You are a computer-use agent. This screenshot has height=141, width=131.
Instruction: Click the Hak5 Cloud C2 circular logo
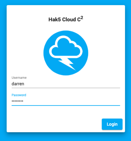coord(66,53)
